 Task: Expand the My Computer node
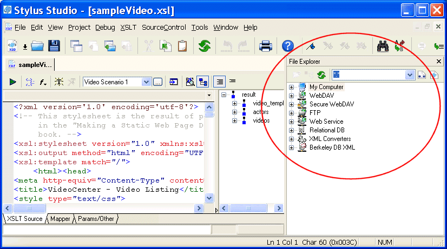point(292,87)
